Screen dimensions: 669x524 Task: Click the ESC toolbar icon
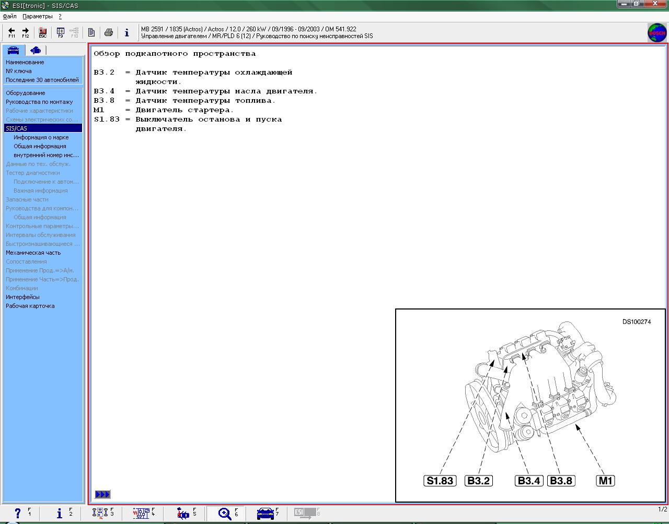click(x=43, y=32)
